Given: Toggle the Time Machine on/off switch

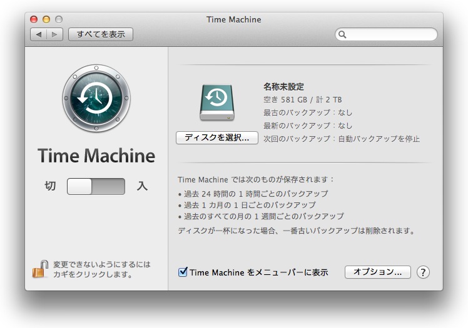Looking at the screenshot, I should 96,186.
